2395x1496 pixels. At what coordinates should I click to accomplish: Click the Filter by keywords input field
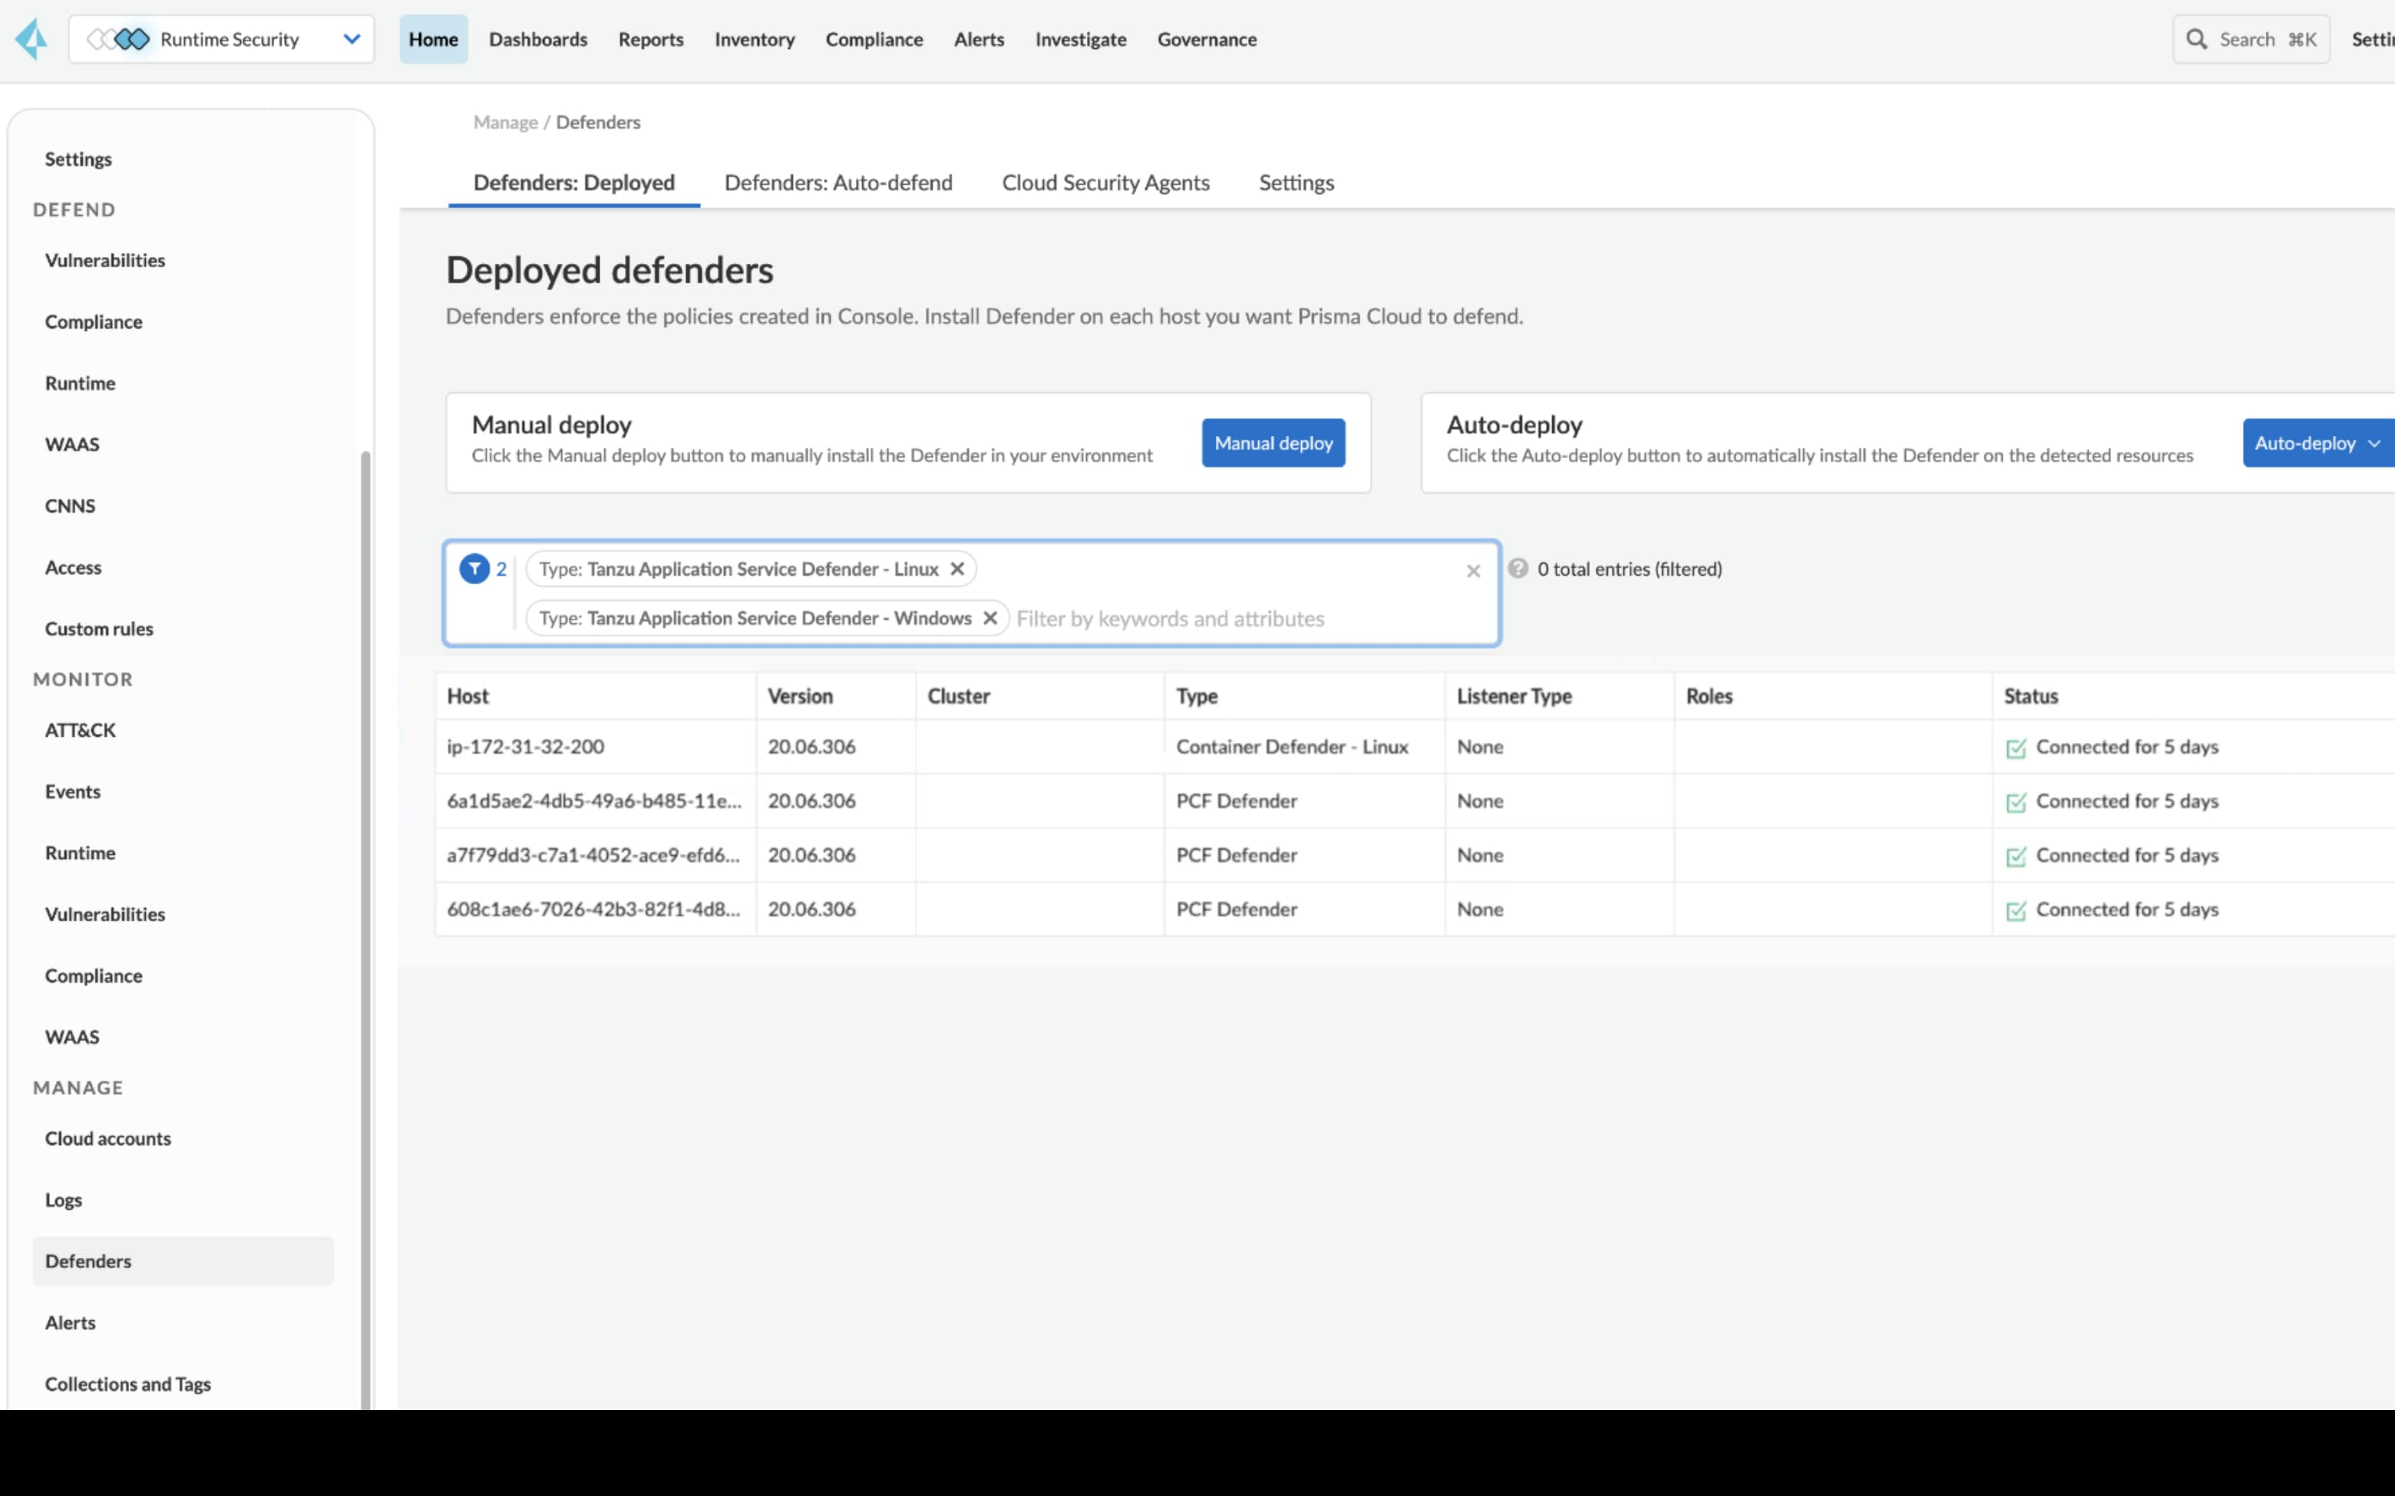click(x=1246, y=617)
